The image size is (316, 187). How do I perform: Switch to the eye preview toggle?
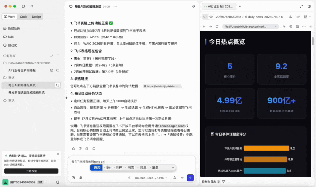click(x=211, y=17)
